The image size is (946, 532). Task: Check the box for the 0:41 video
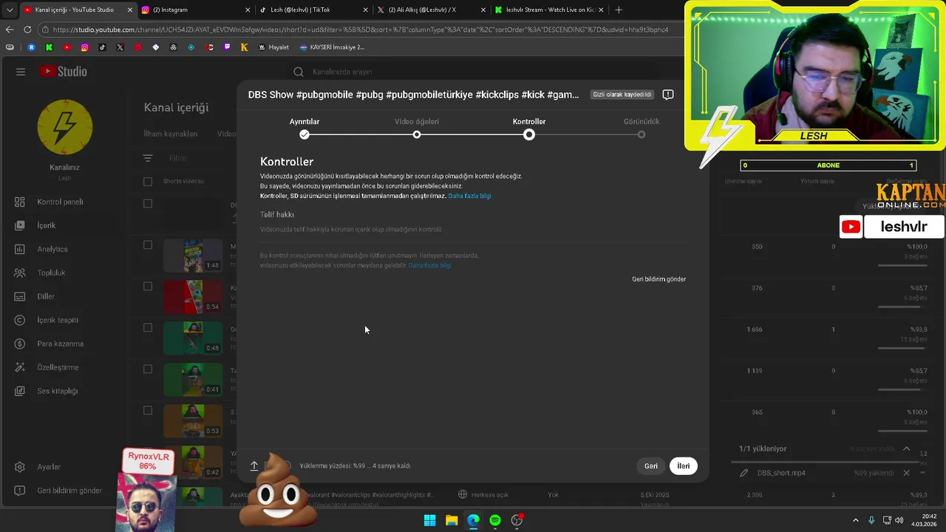(148, 369)
